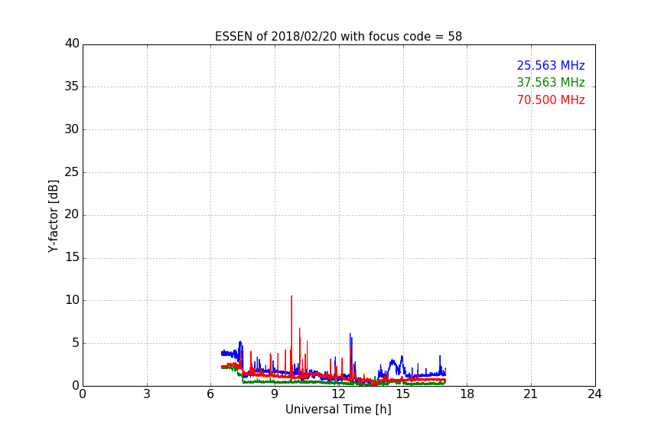This screenshot has width=661, height=441.
Task: Click the x-axis tick label 6
Action: pos(210,394)
